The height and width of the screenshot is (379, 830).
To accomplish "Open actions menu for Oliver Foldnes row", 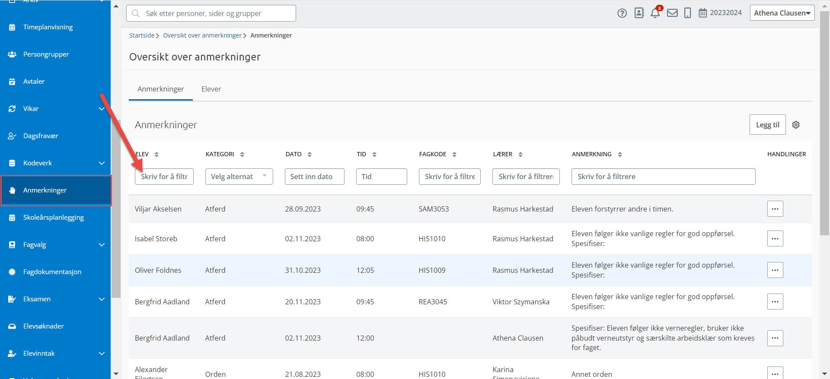I will pos(775,270).
